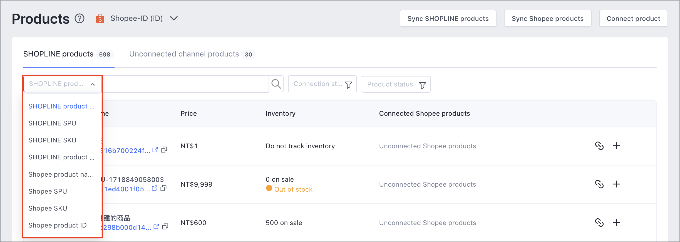Copy ID icon for 16b700224f product
This screenshot has width=680, height=242.
164,150
